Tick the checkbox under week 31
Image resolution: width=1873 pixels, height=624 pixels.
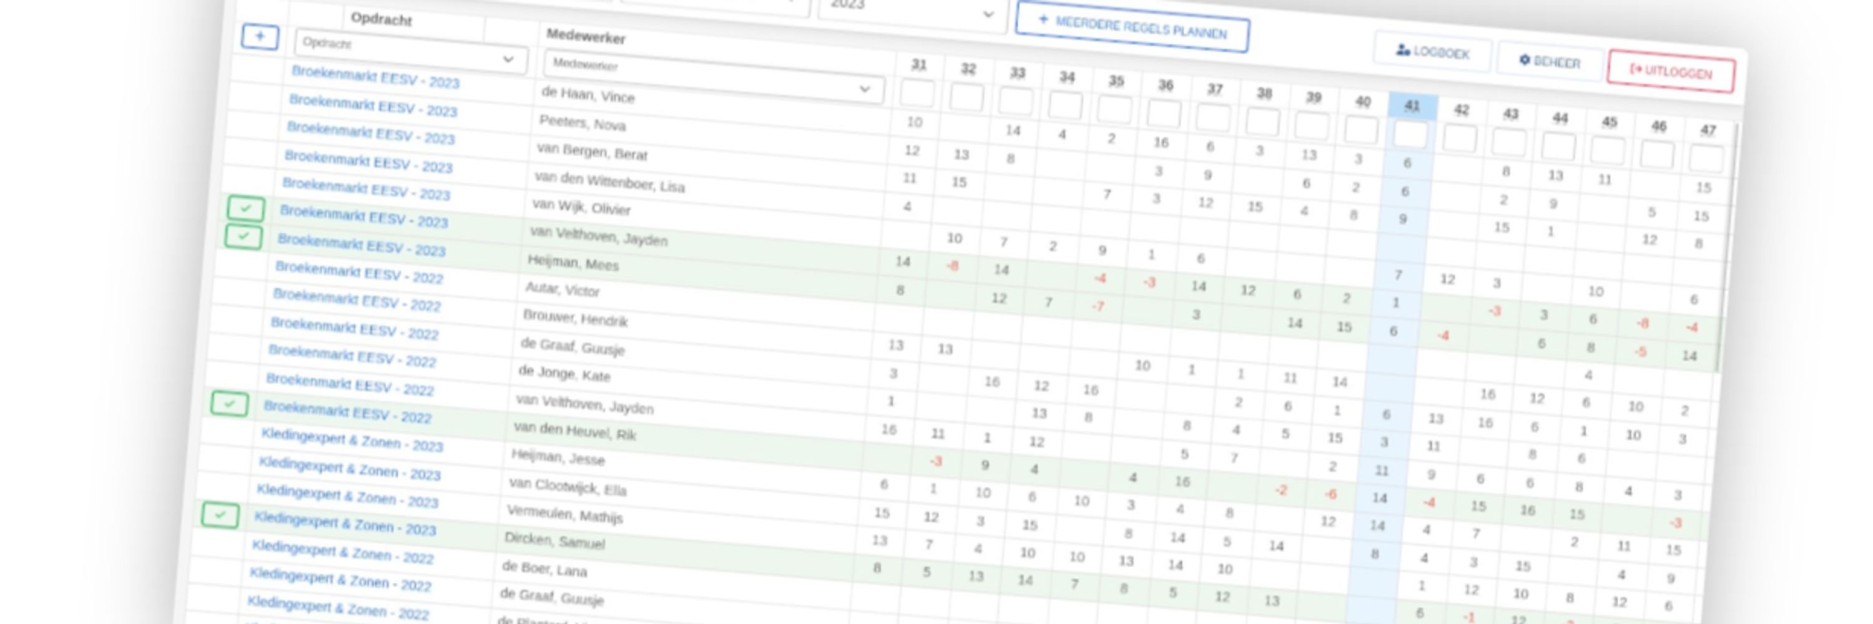coord(917,93)
